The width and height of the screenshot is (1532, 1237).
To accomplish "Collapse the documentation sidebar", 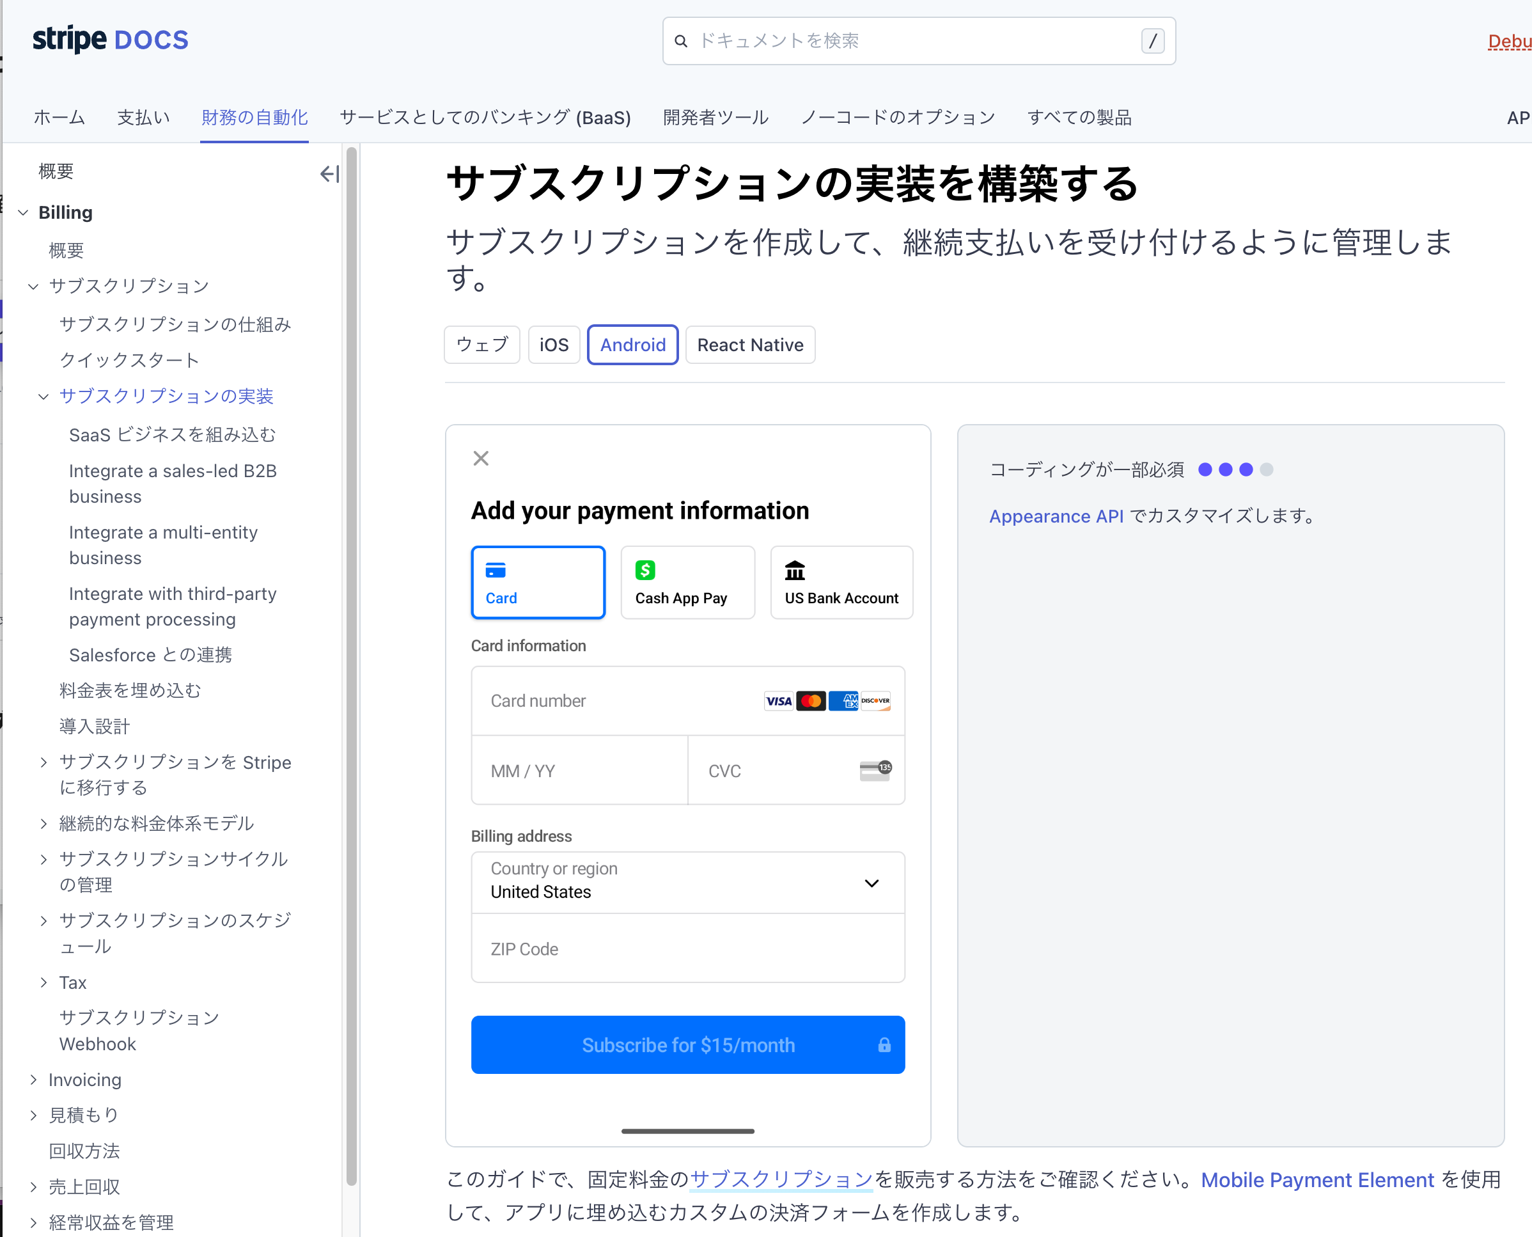I will (329, 173).
